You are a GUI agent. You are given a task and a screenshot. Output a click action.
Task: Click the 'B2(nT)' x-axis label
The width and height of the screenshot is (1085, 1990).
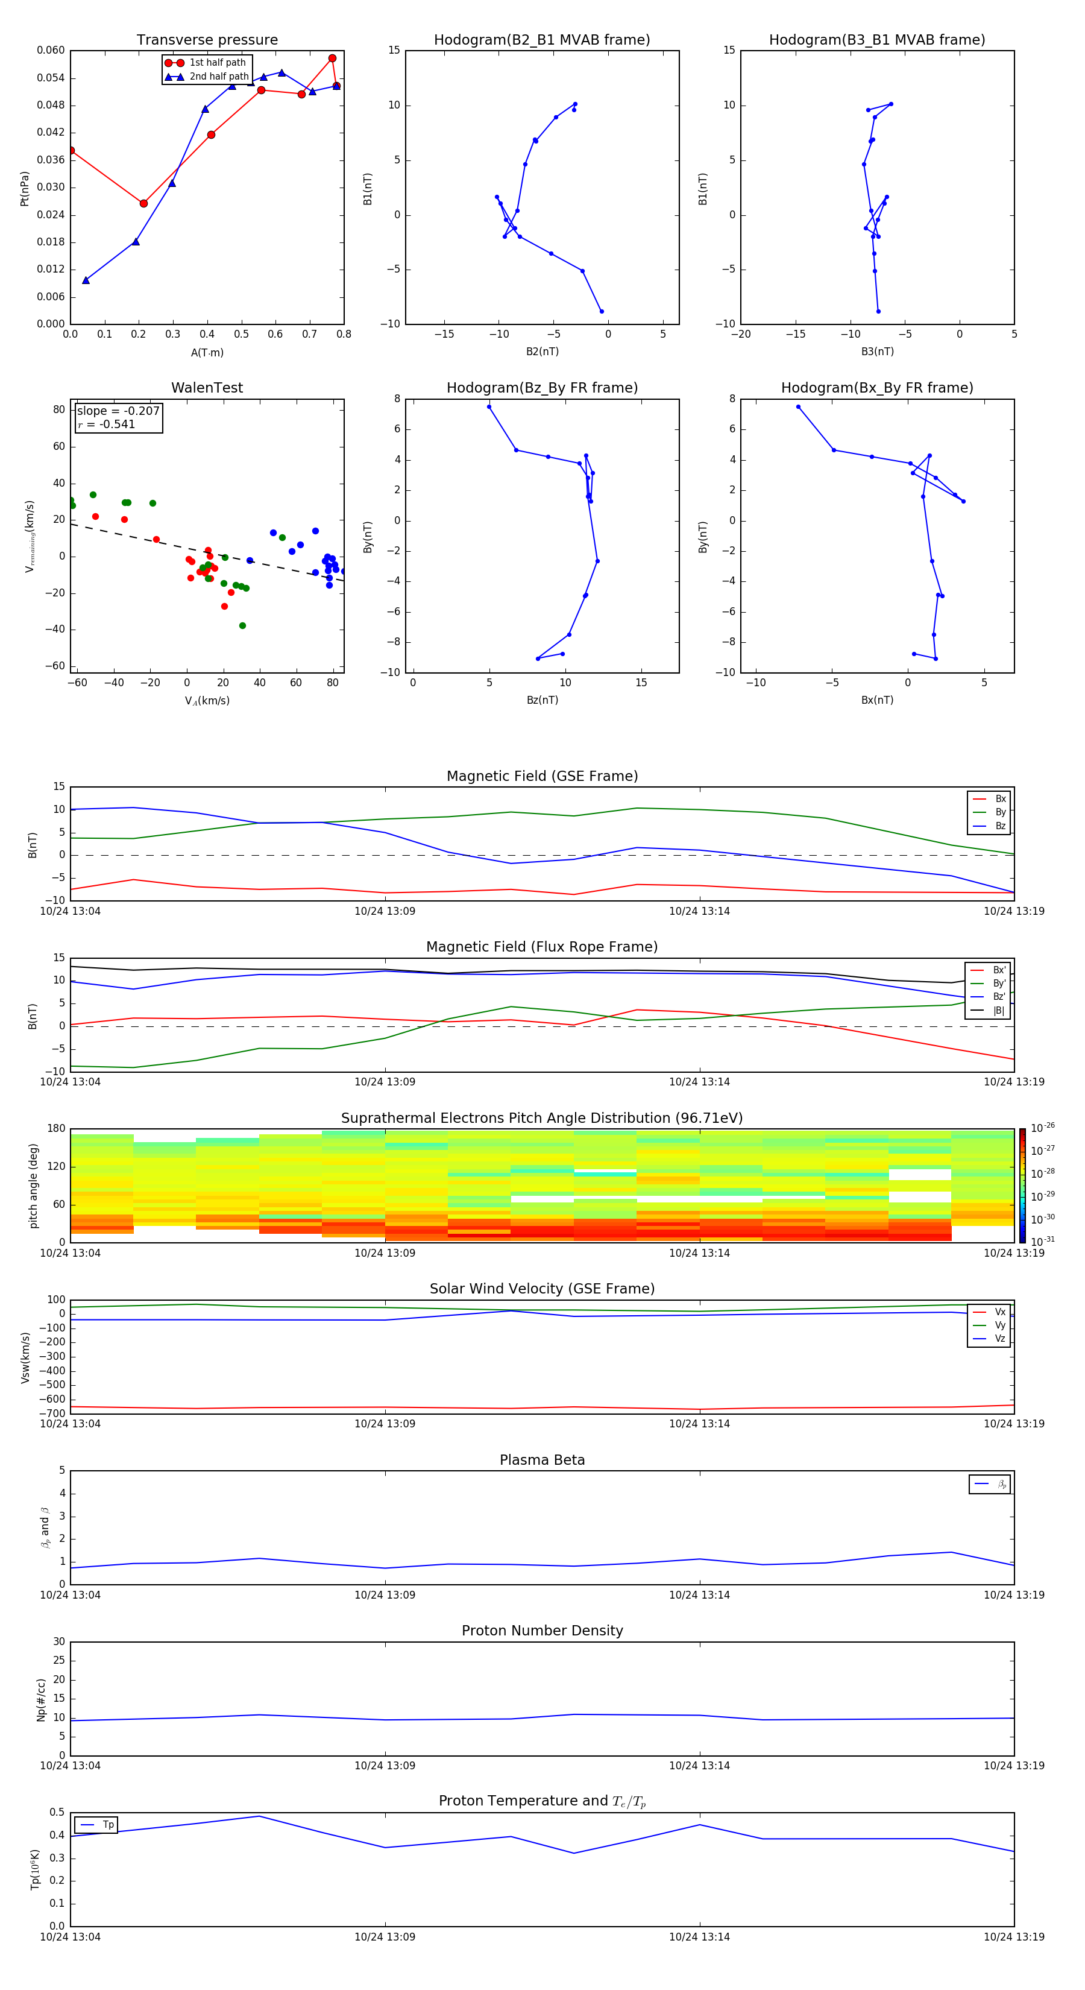[x=542, y=352]
